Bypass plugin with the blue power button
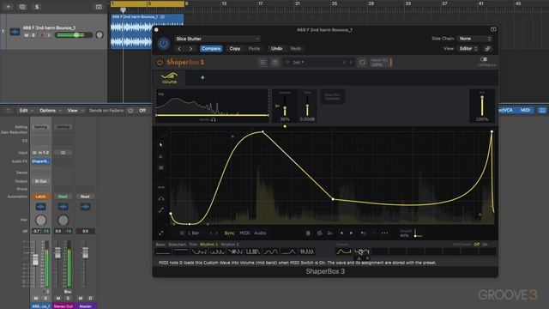The height and width of the screenshot is (309, 549). pos(163,44)
